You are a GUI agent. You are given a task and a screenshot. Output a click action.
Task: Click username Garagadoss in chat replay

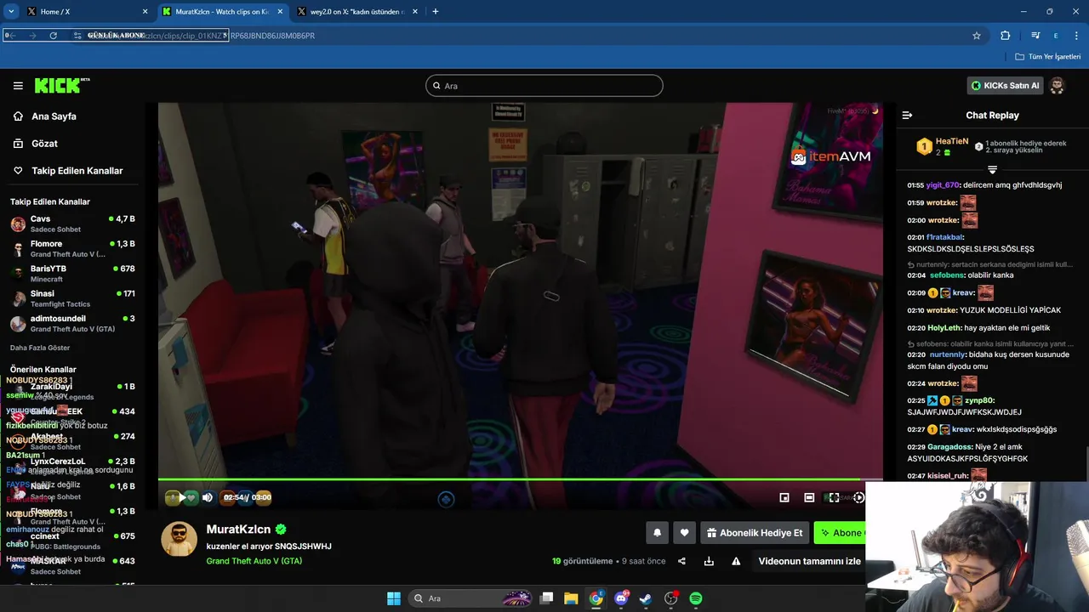tap(950, 446)
